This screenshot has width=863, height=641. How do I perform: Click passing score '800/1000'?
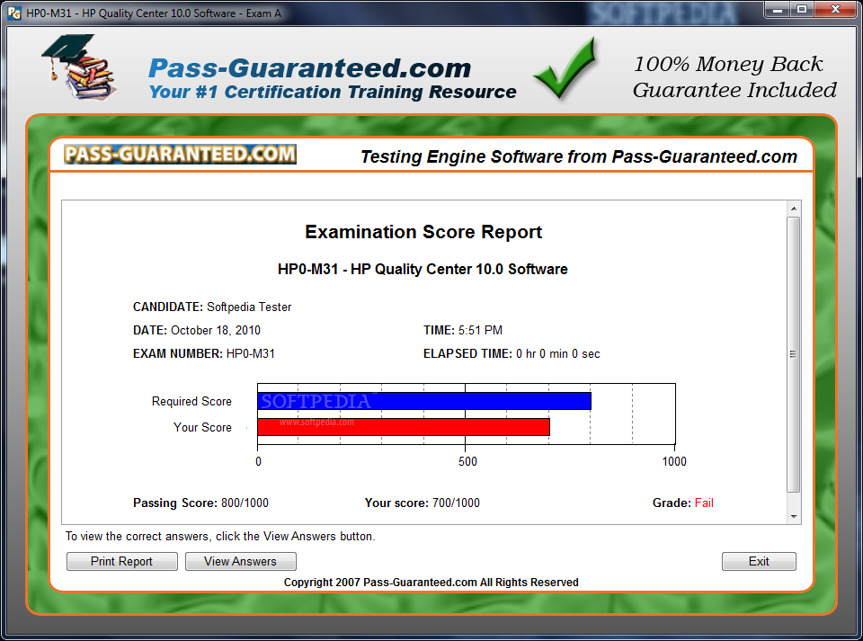click(x=245, y=503)
